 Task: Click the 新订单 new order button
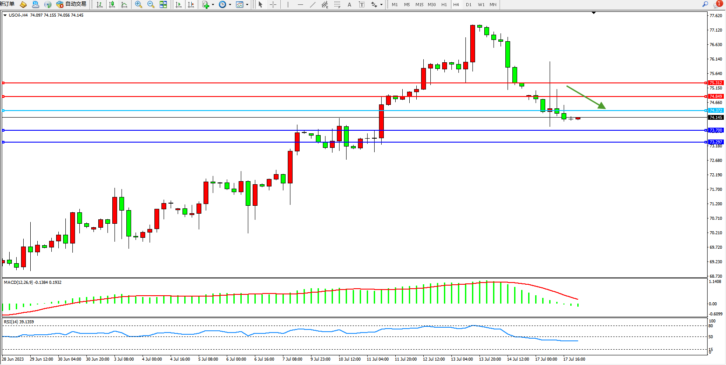(7, 4)
